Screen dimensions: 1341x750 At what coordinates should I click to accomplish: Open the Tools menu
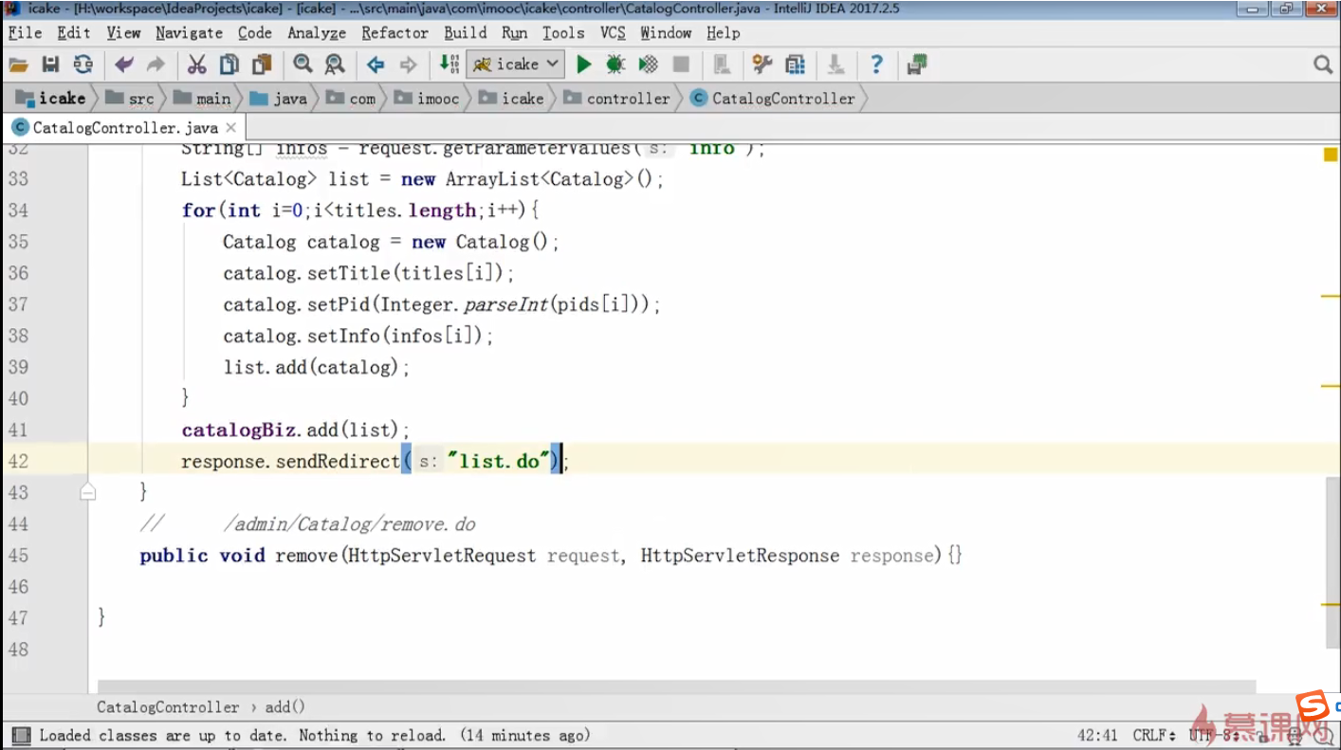[x=563, y=32]
